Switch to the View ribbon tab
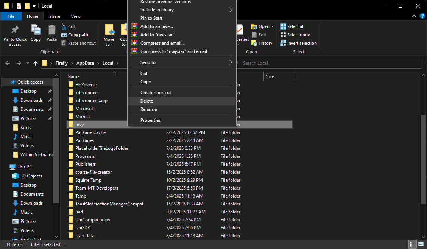 pyautogui.click(x=76, y=16)
